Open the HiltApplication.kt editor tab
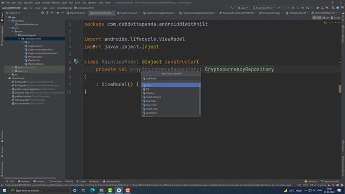Viewport: 345px width, 194px height. point(297,13)
